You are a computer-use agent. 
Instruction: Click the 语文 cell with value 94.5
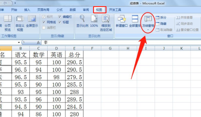pyautogui.click(x=21, y=107)
